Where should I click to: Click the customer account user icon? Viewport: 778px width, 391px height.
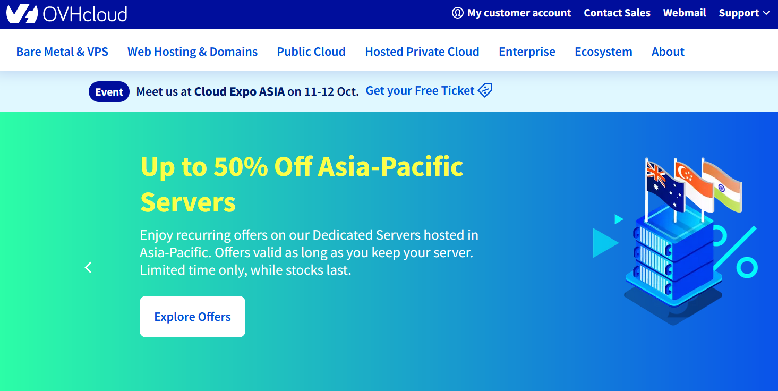457,13
